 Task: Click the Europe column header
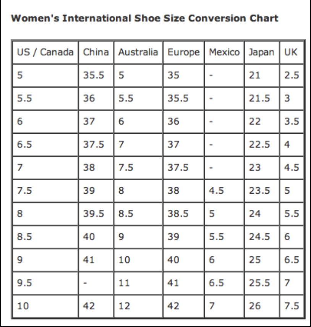pyautogui.click(x=183, y=52)
